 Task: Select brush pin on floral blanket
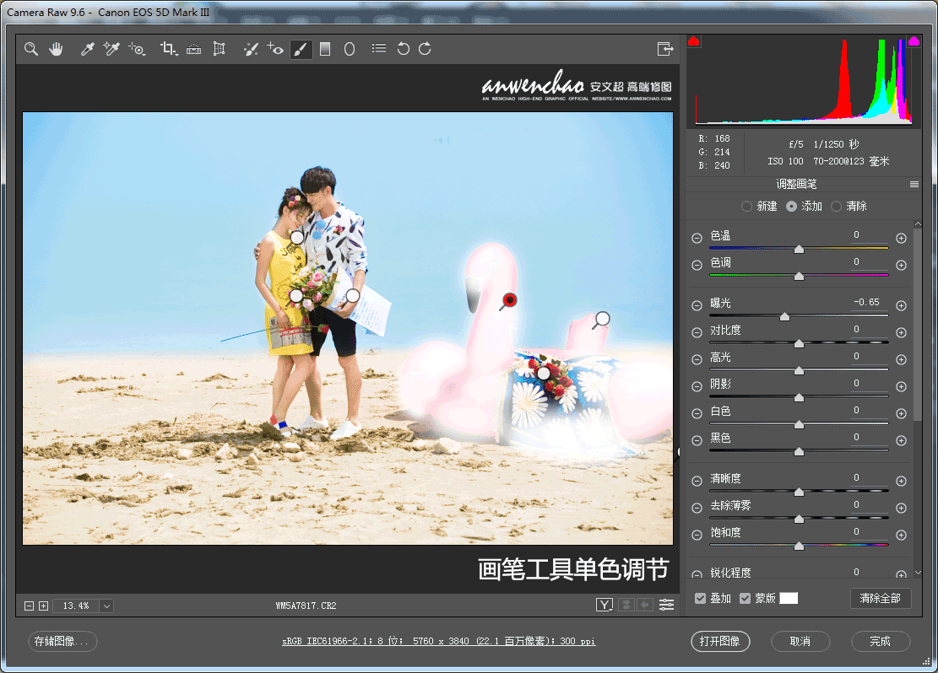(x=543, y=374)
